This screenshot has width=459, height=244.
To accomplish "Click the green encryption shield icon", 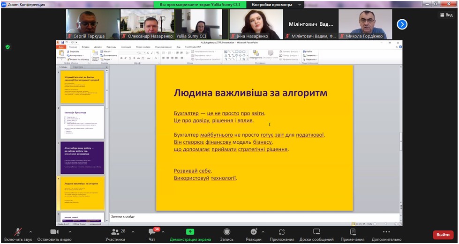I will point(8,47).
